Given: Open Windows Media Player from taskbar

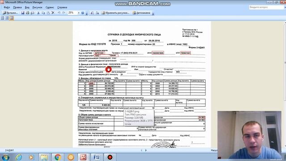Looking at the screenshot, I should 31,157.
